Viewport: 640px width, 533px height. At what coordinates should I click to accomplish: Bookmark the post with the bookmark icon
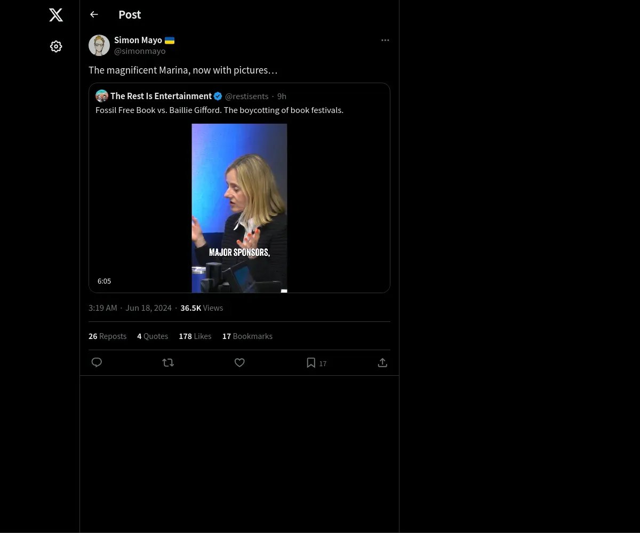[x=311, y=362]
